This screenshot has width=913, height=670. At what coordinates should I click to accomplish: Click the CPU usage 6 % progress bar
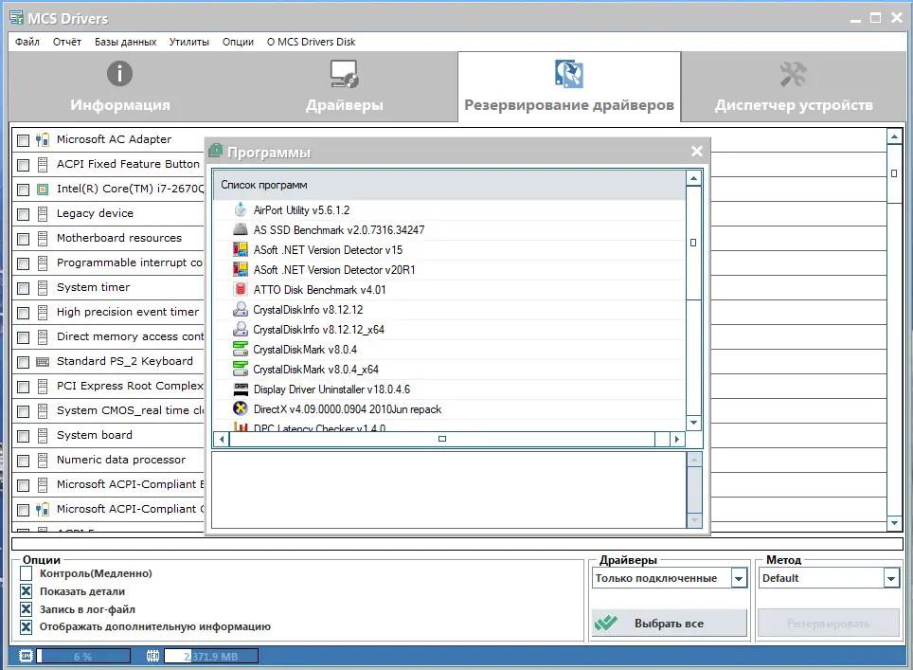[x=83, y=657]
